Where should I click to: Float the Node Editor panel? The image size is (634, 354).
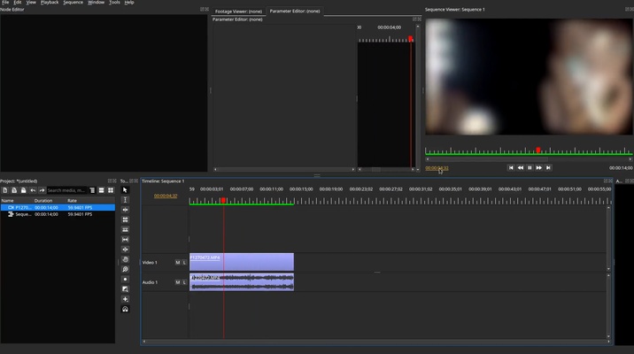point(202,10)
